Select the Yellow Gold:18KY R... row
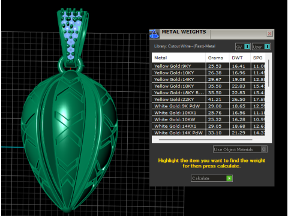This screenshot has height=216, width=288. click(x=208, y=93)
